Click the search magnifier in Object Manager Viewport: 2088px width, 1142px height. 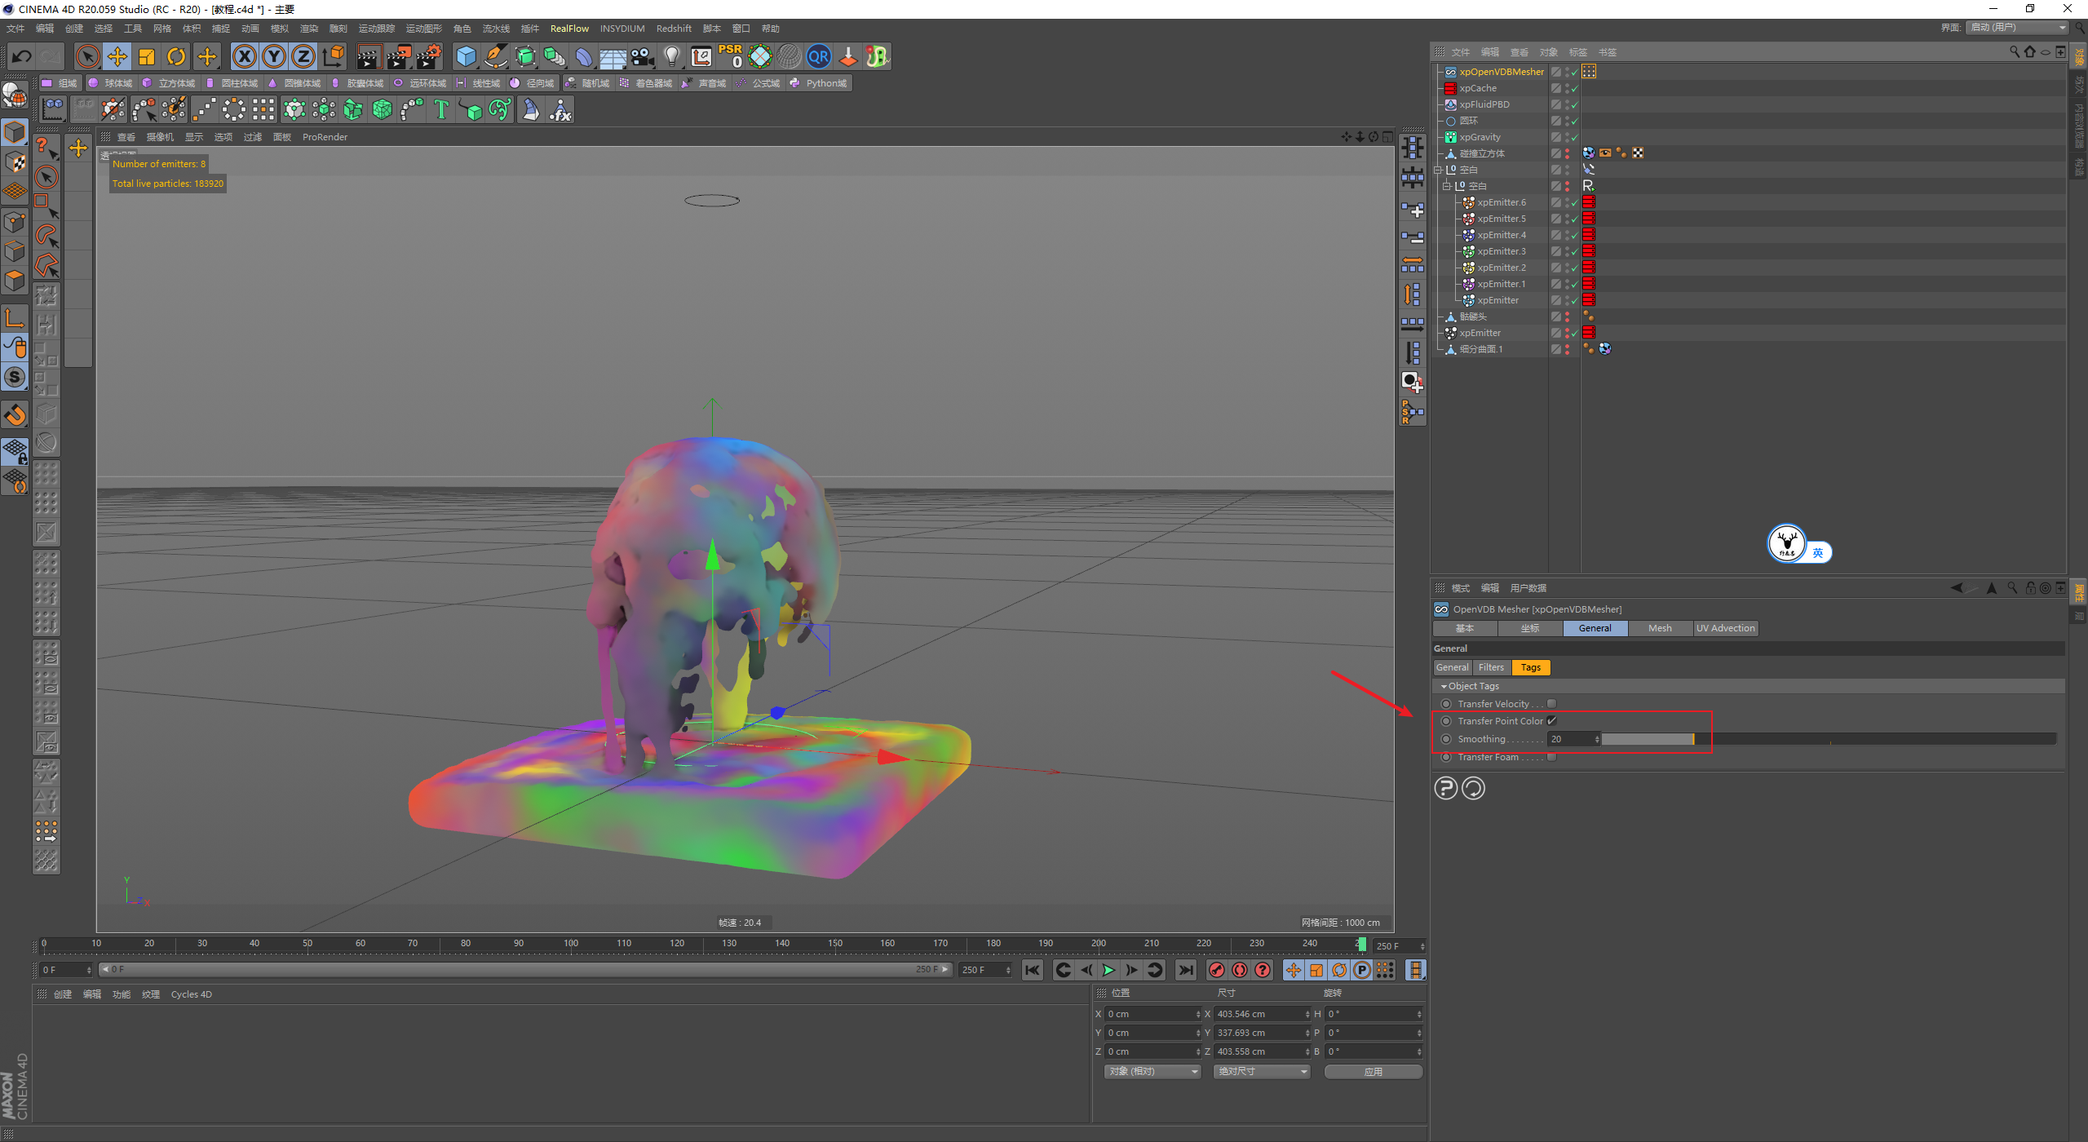(2015, 52)
